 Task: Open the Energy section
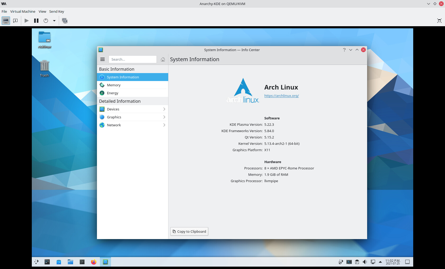tap(132, 93)
